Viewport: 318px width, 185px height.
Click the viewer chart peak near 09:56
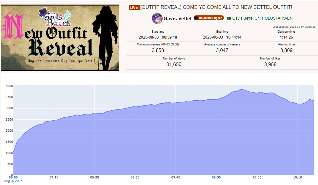241,89
